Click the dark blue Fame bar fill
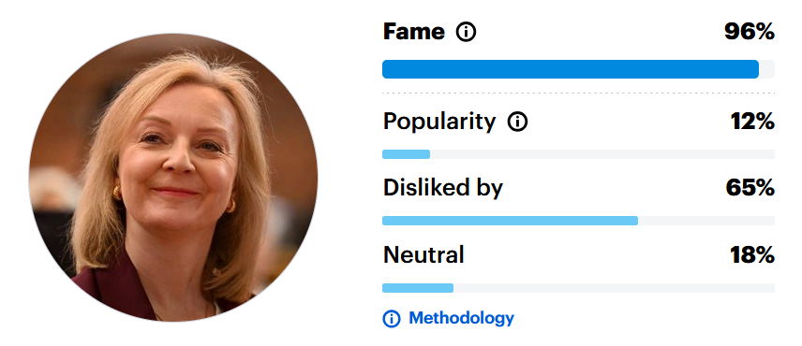 click(x=571, y=69)
